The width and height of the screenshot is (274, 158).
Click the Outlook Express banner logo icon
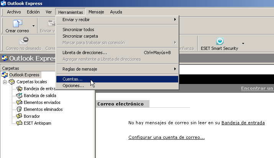pyautogui.click(x=5, y=58)
